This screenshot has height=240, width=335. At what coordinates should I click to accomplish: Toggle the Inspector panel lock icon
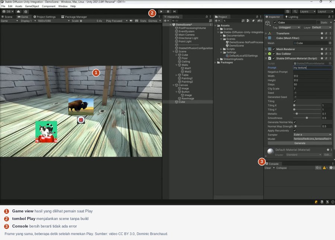329,16
